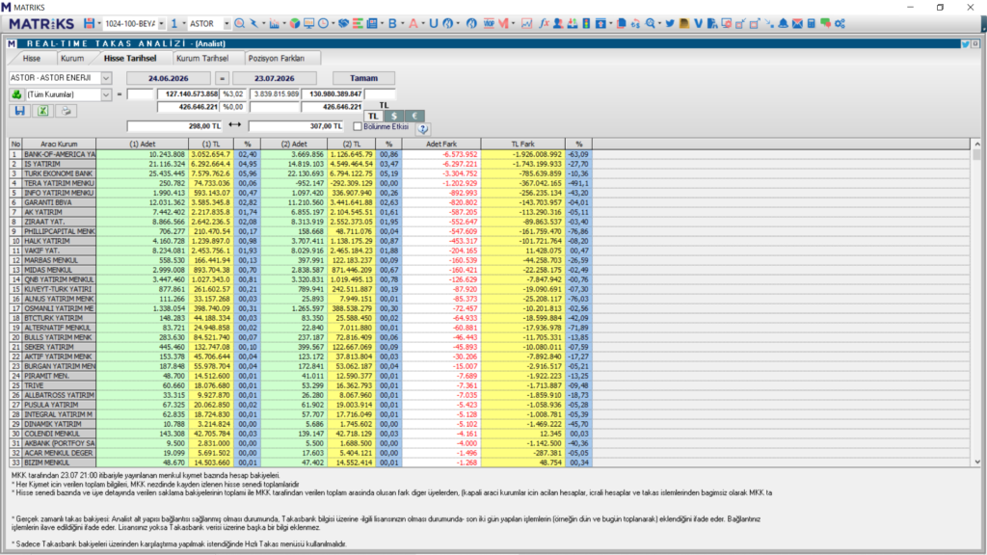Click the empty field after equals sign near Tüm Kurumlar

pos(140,94)
